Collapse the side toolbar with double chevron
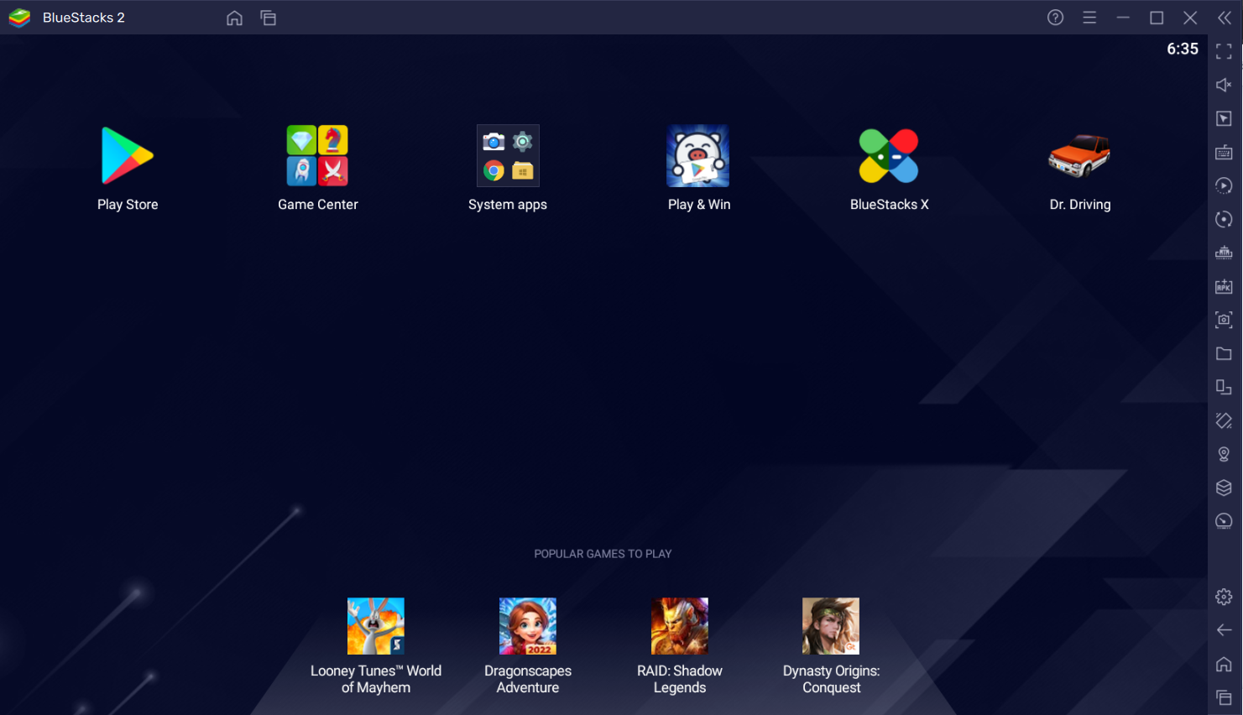The width and height of the screenshot is (1243, 715). [1225, 18]
